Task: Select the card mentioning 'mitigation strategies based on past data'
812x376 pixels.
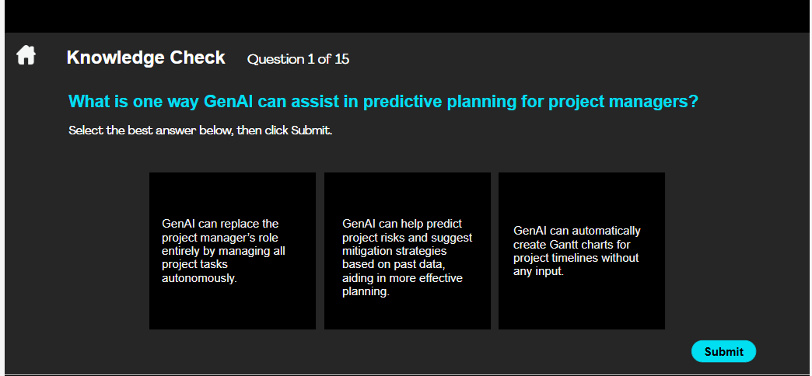Action: click(x=408, y=251)
